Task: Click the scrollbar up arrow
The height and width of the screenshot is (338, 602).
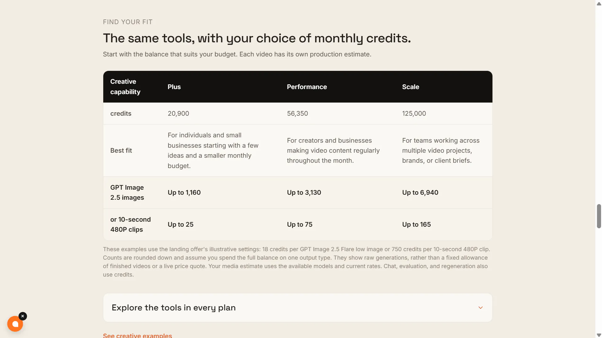Action: pyautogui.click(x=599, y=3)
